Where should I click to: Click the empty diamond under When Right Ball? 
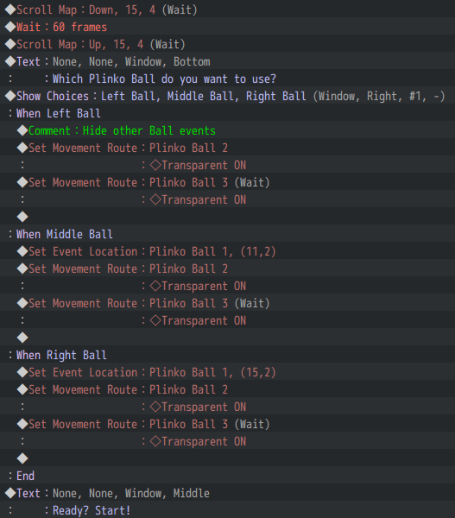(22, 458)
